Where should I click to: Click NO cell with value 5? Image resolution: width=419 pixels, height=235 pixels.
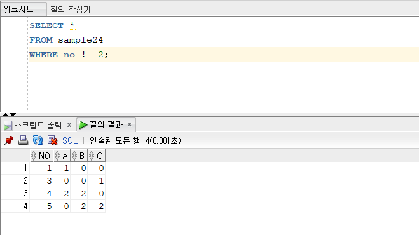[x=42, y=206]
